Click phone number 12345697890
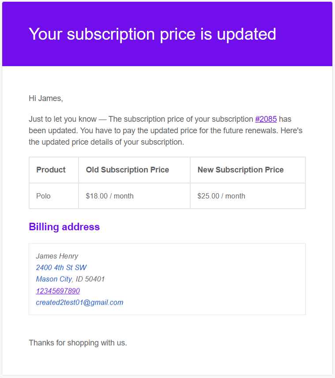Screen dimensions: 335x378 [58, 291]
